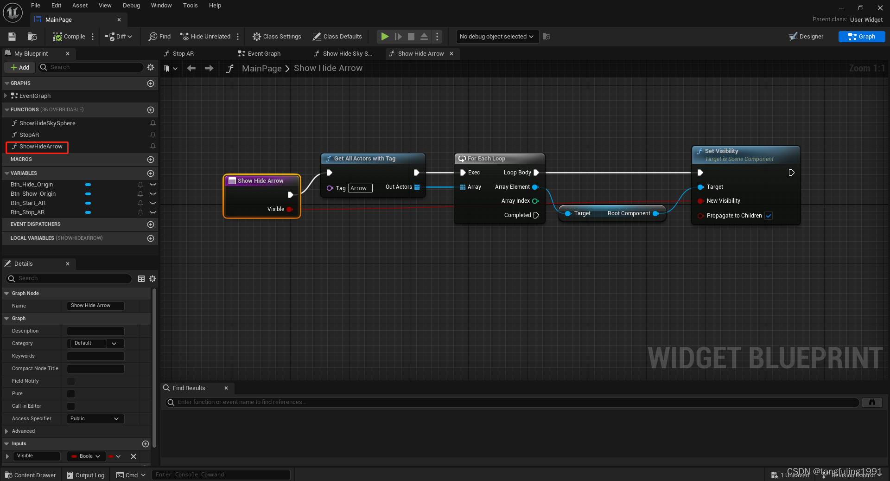Open the Asset menu
Image resolution: width=890 pixels, height=481 pixels.
pyautogui.click(x=80, y=6)
